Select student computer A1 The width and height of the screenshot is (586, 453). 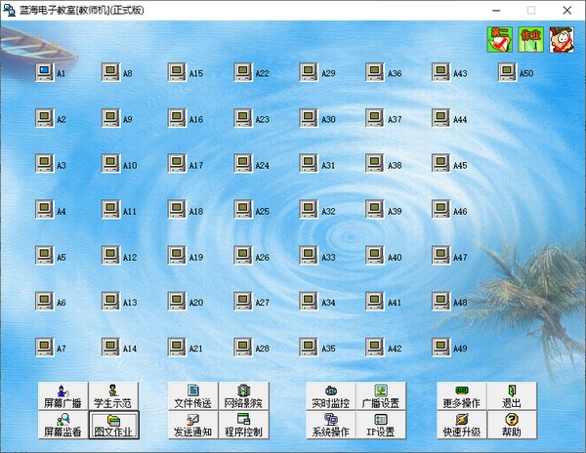click(x=44, y=72)
